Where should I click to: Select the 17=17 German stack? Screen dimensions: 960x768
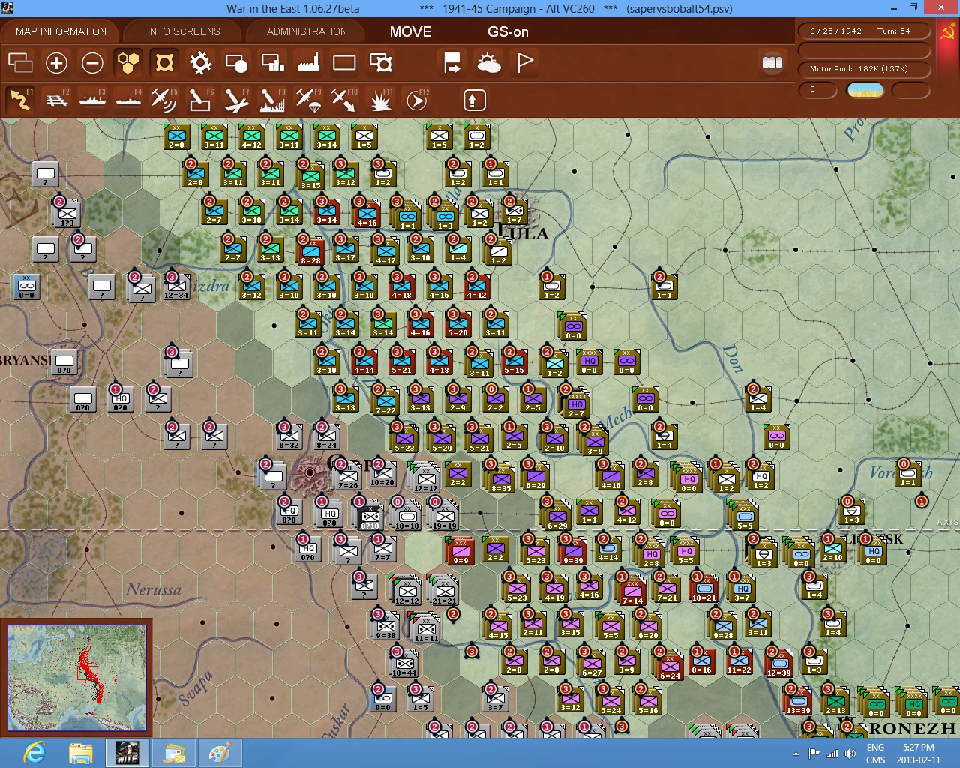click(x=426, y=478)
